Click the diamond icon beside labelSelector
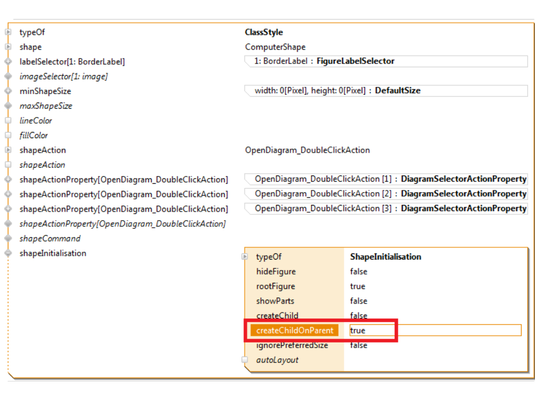535x401 pixels. click(x=8, y=62)
